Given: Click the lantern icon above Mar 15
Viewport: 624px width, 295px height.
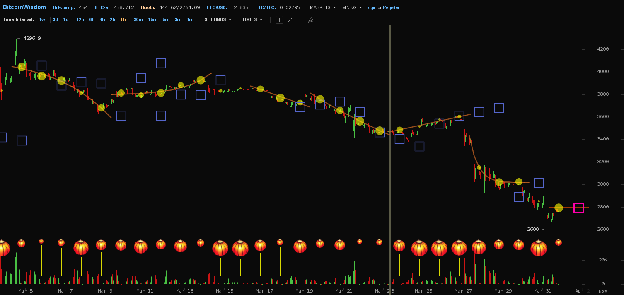Looking at the screenshot, I should pos(220,248).
